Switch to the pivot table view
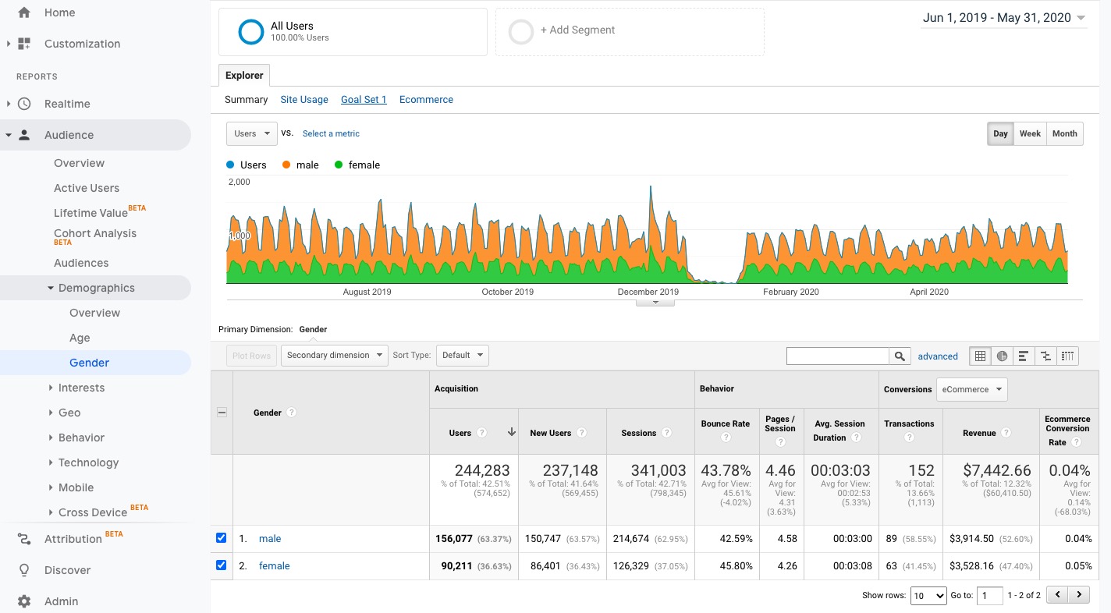 point(1067,356)
